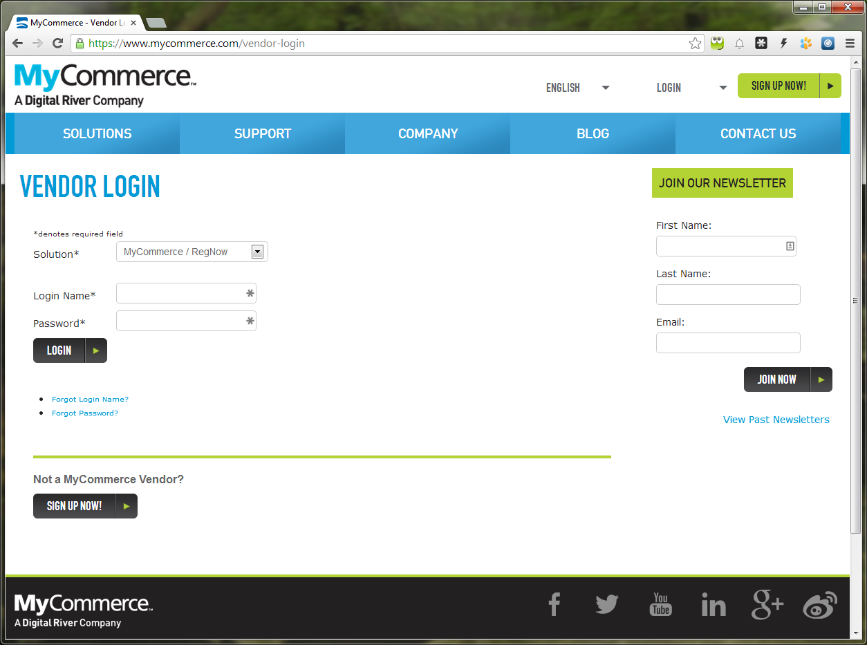Click the A Digital River Company header tagline
Image resolution: width=867 pixels, height=645 pixels.
pyautogui.click(x=79, y=100)
